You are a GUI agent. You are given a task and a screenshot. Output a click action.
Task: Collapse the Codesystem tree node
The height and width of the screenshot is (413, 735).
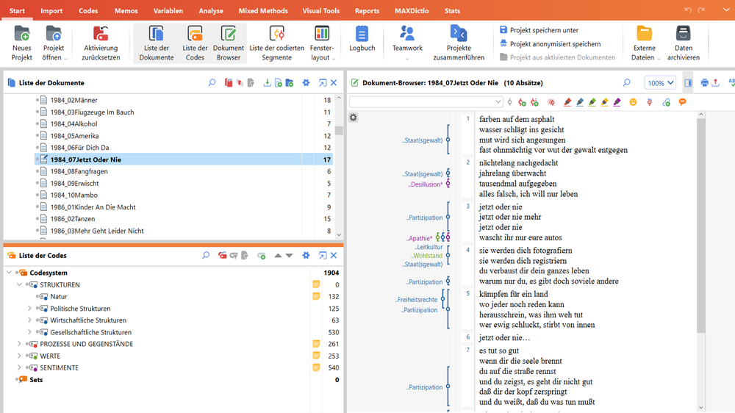10,273
